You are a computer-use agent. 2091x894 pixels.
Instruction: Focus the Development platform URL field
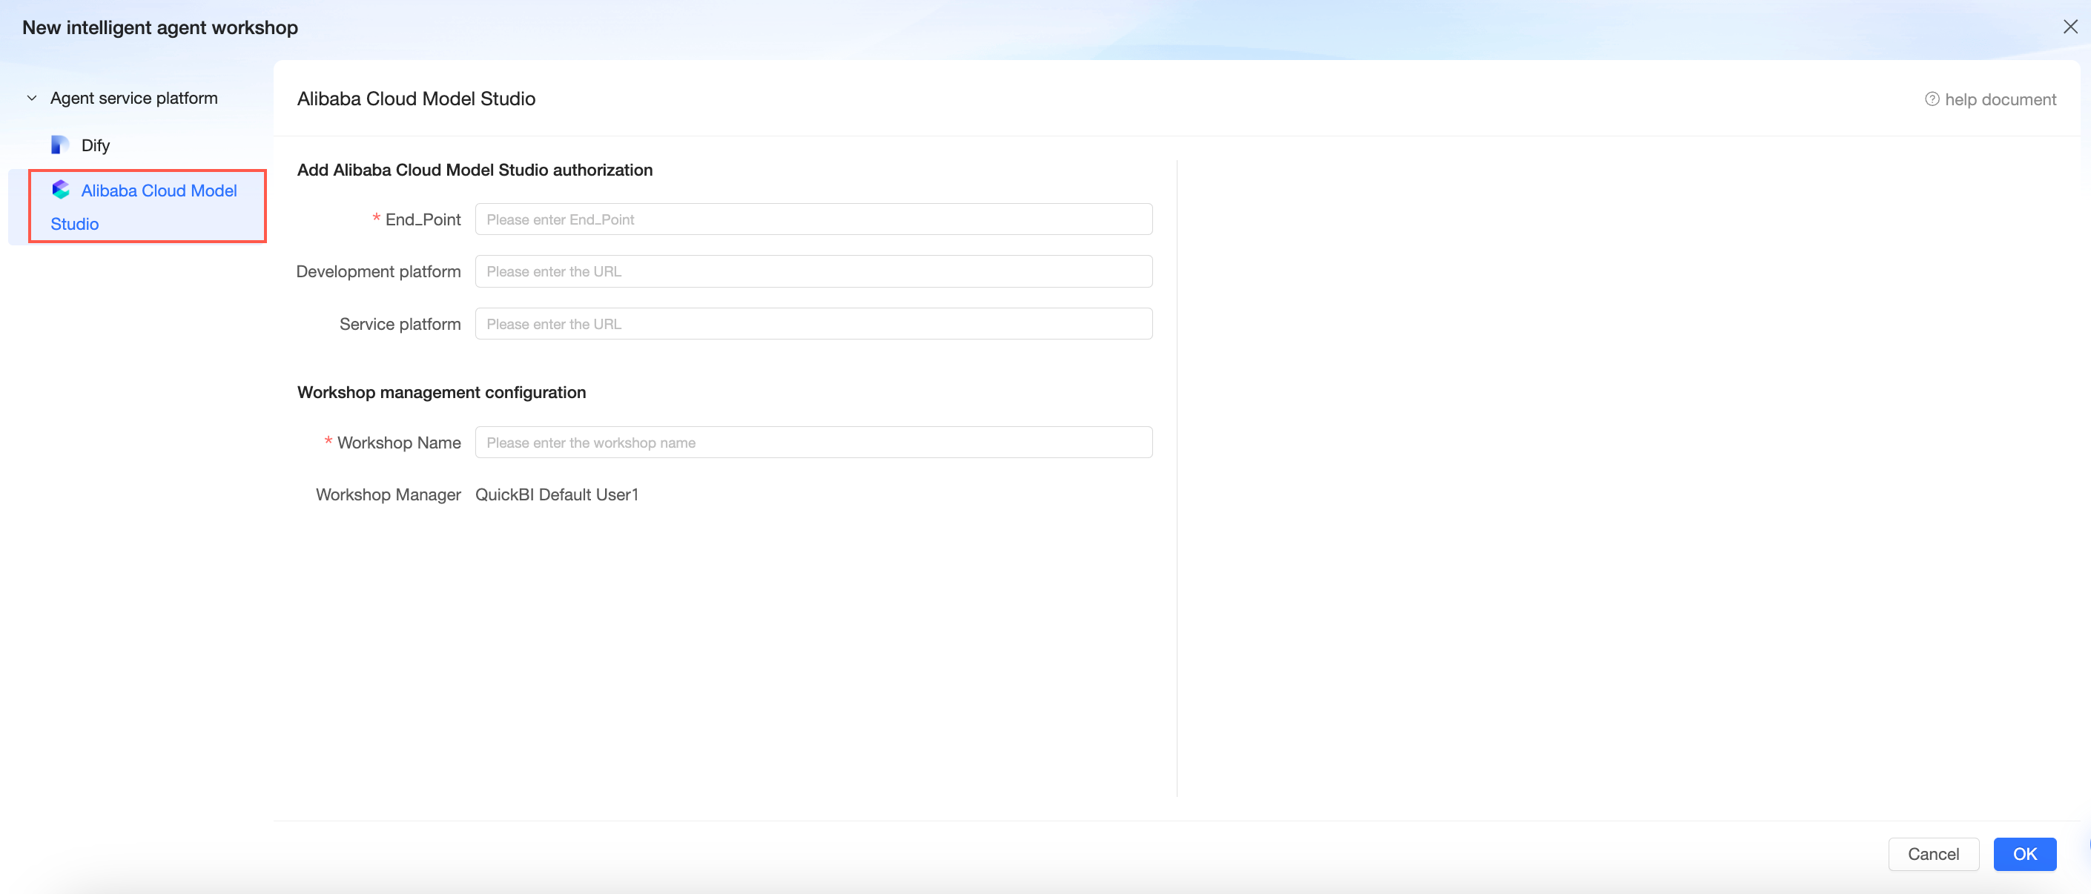click(813, 271)
